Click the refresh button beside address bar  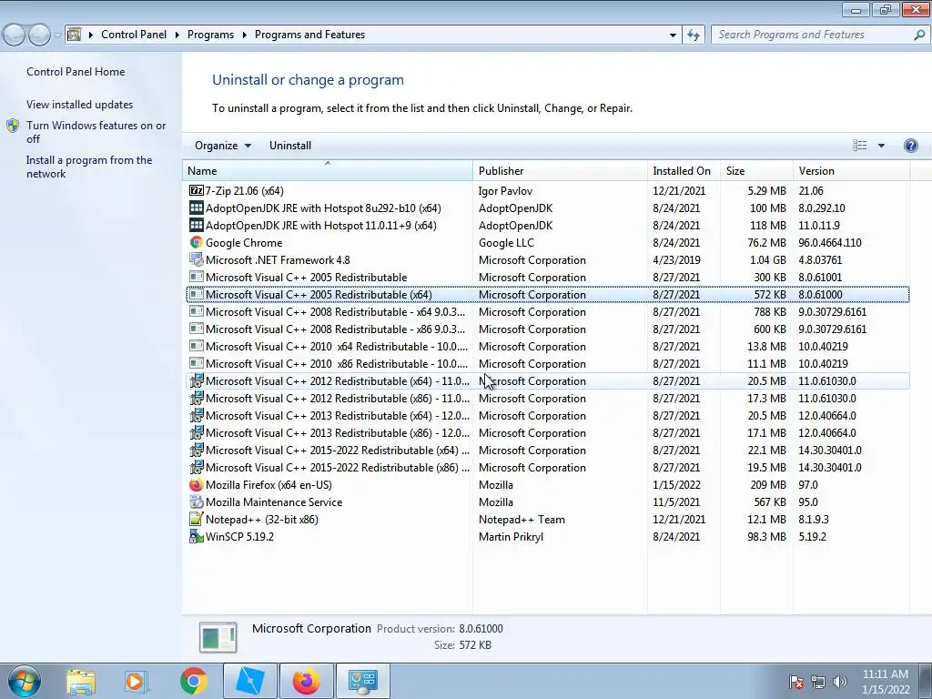(x=693, y=35)
